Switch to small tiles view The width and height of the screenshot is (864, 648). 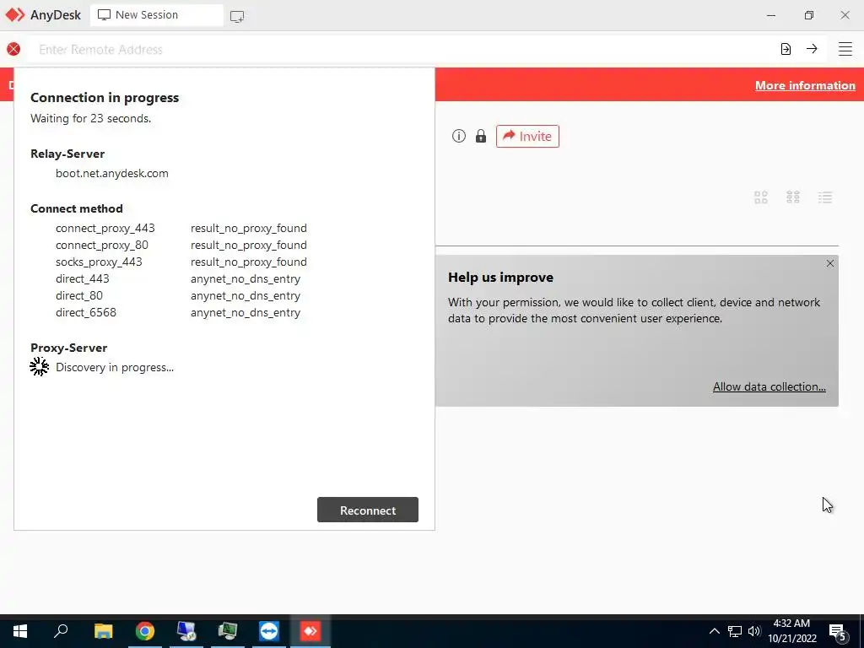[793, 197]
